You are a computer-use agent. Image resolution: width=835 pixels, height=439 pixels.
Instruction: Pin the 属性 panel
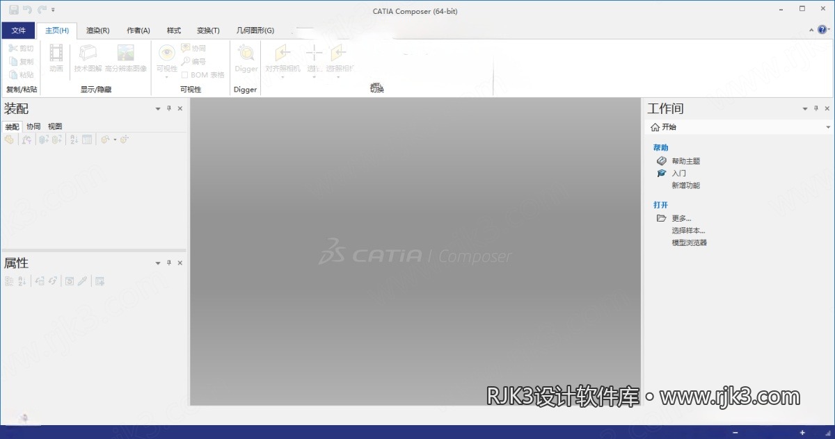(169, 263)
